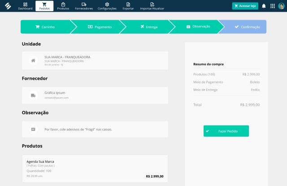Click the Gráfica Ipsum supplier name
The width and height of the screenshot is (287, 186).
55,93
